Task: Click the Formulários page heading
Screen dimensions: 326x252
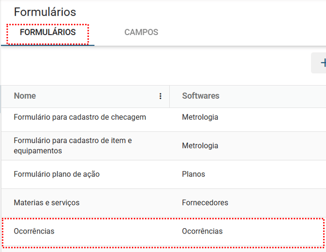Action: pyautogui.click(x=45, y=12)
